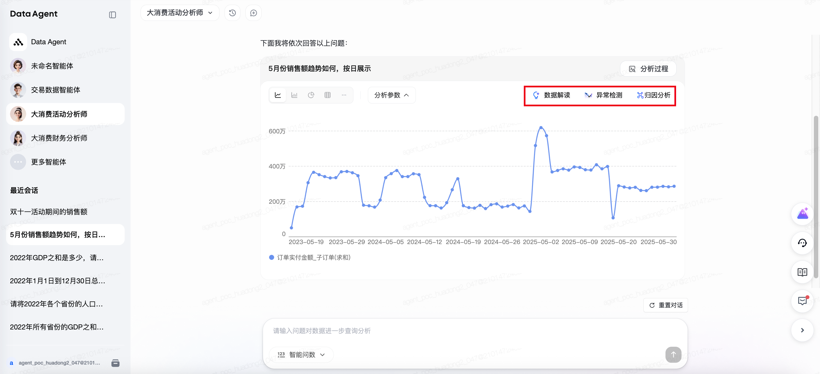Open the documentation book icon
Viewport: 820px width, 374px height.
pos(802,272)
